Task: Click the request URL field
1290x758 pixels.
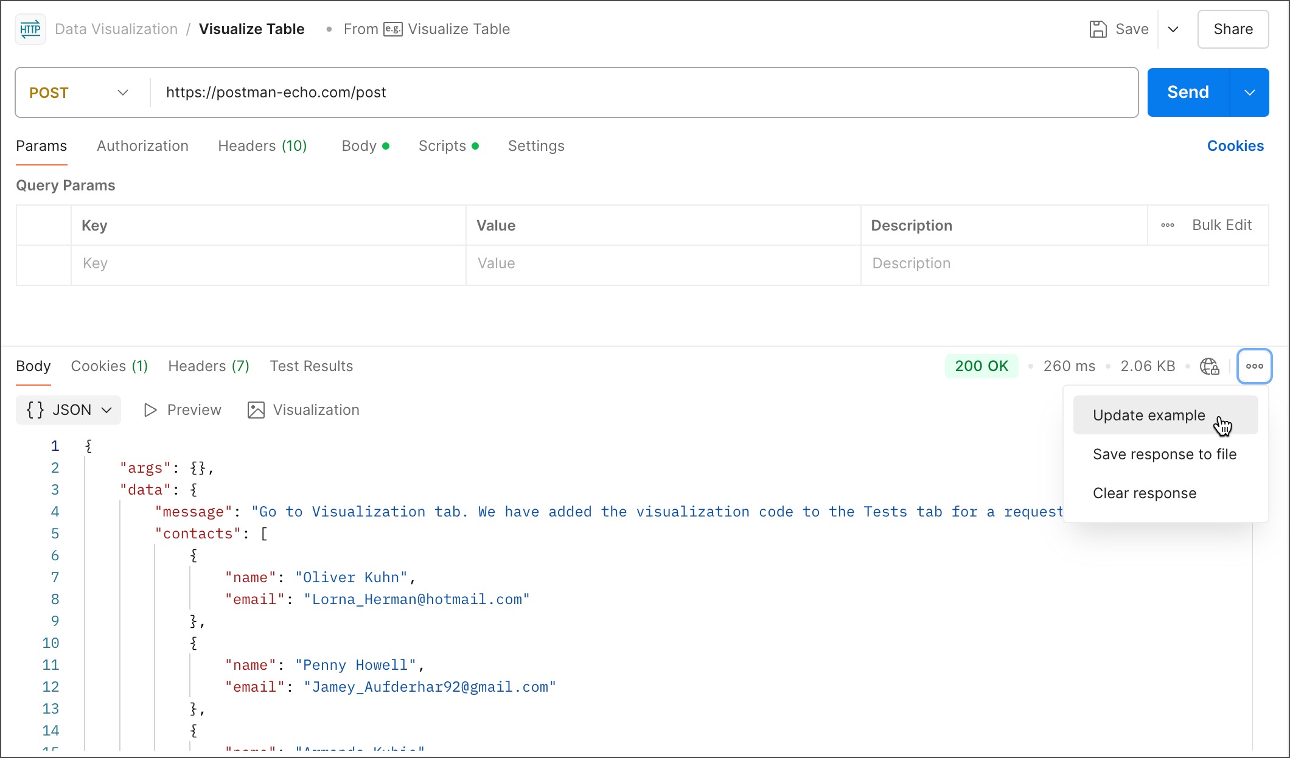Action: 639,92
